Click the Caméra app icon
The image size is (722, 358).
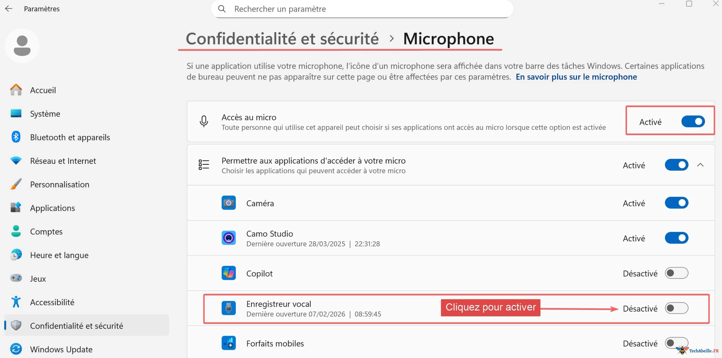point(228,203)
